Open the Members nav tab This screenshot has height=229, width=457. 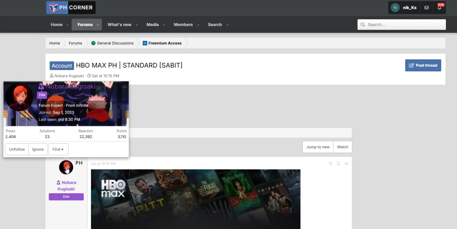pos(183,25)
